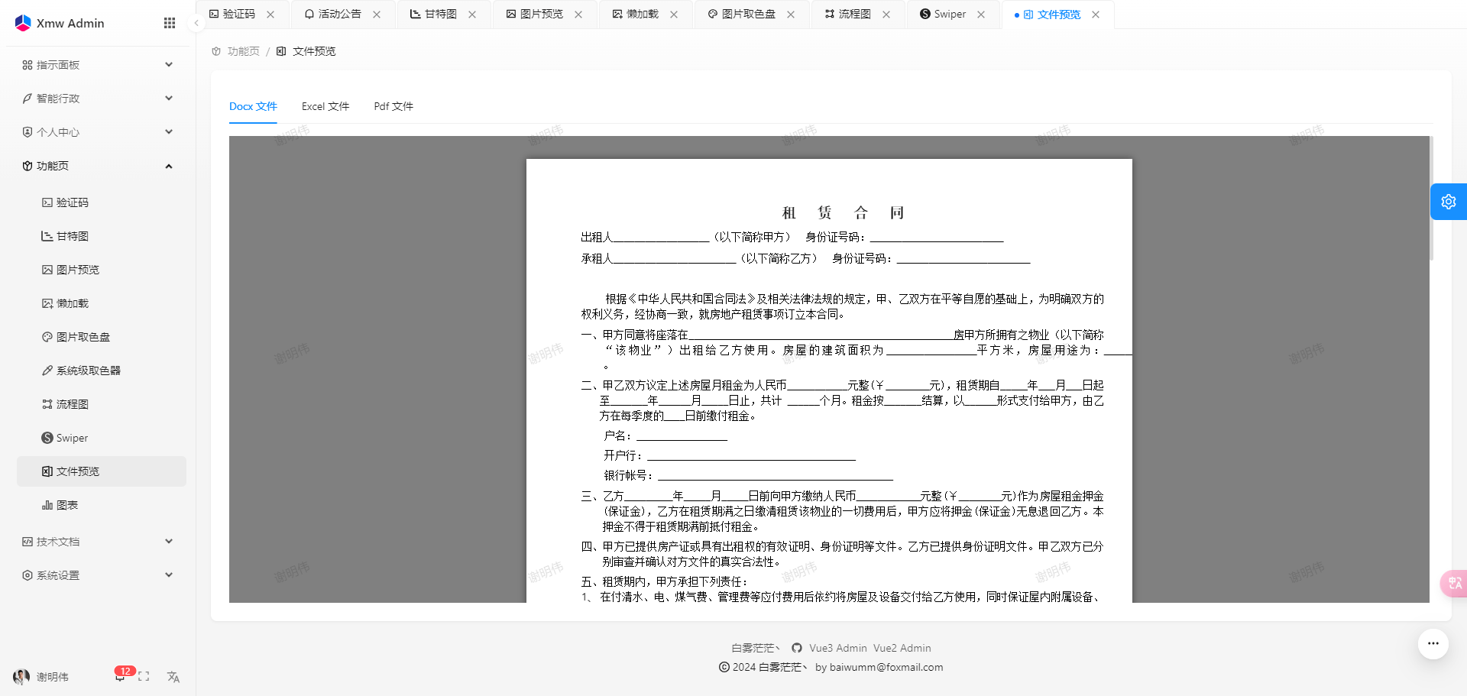
Task: Open the settings gear panel button
Action: 1449,202
